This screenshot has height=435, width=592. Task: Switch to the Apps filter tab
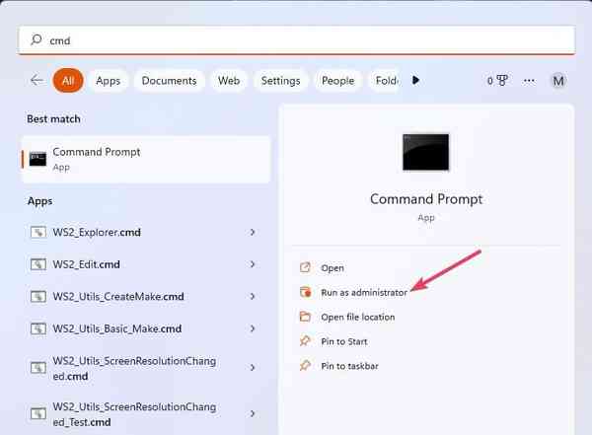(x=108, y=81)
